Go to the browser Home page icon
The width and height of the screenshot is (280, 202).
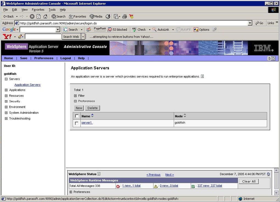pyautogui.click(x=45, y=16)
